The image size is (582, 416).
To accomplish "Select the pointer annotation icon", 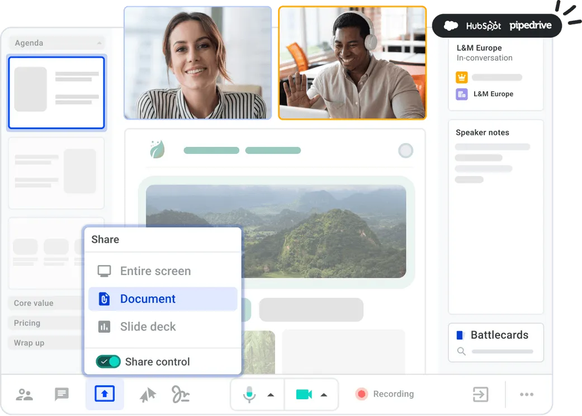I will pyautogui.click(x=146, y=394).
